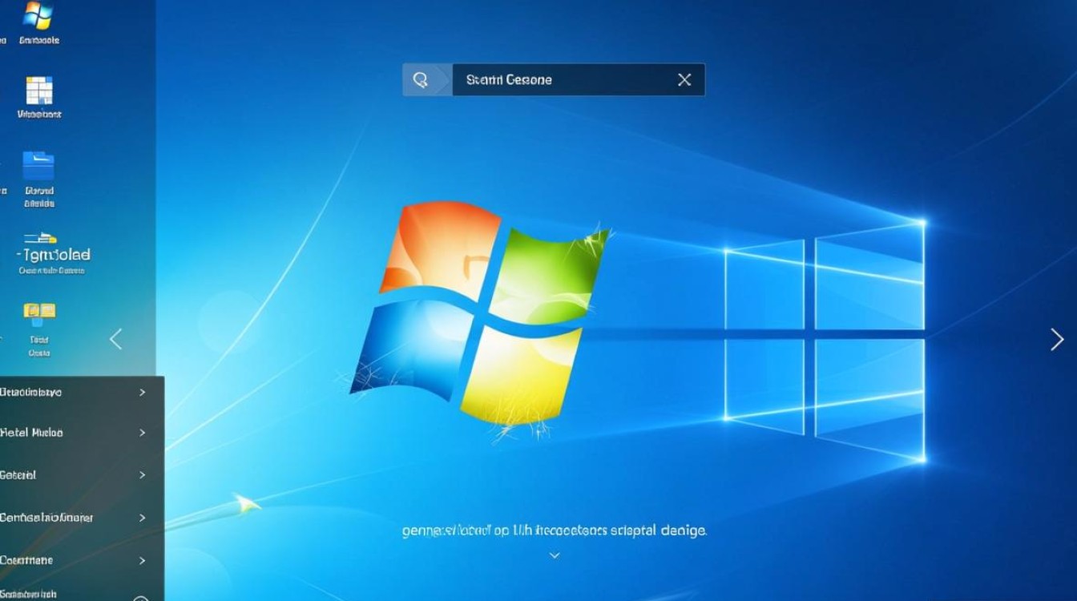1077x601 pixels.
Task: Expand the chevron beside 'Geterial'
Action: 142,475
